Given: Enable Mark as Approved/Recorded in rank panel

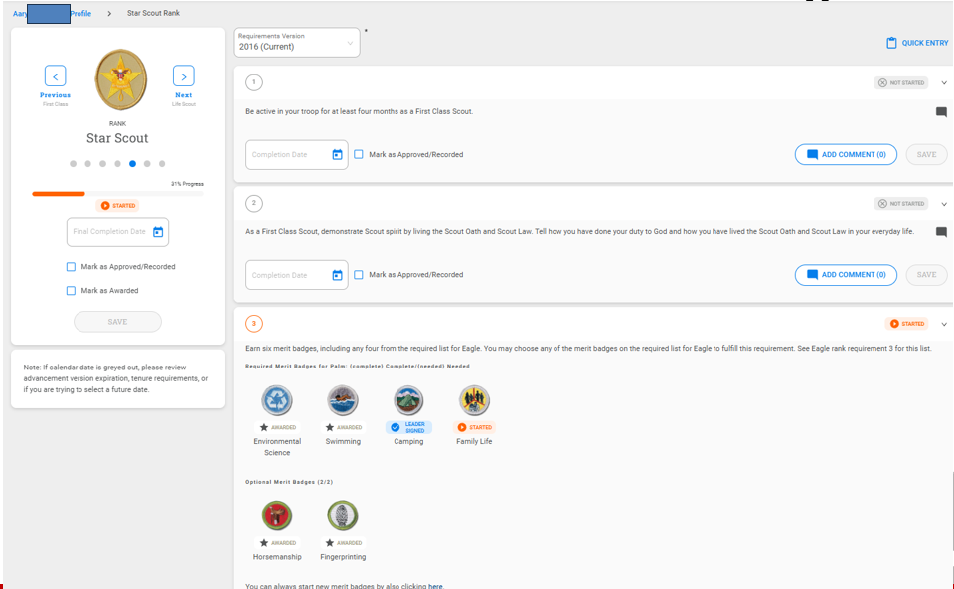Looking at the screenshot, I should [71, 267].
